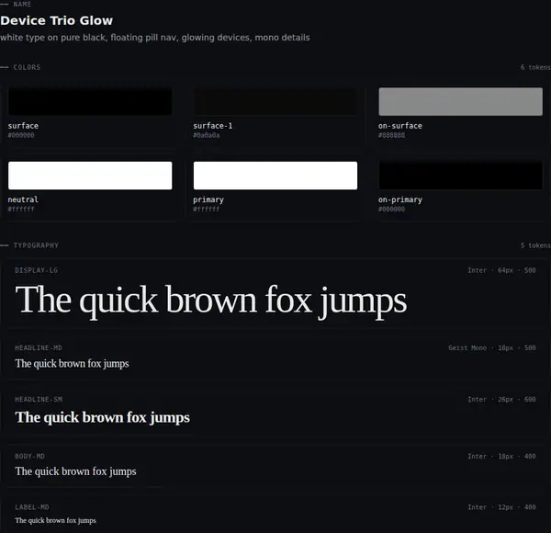This screenshot has width=551, height=533.
Task: Click the BODY-MD label
Action: pyautogui.click(x=29, y=457)
